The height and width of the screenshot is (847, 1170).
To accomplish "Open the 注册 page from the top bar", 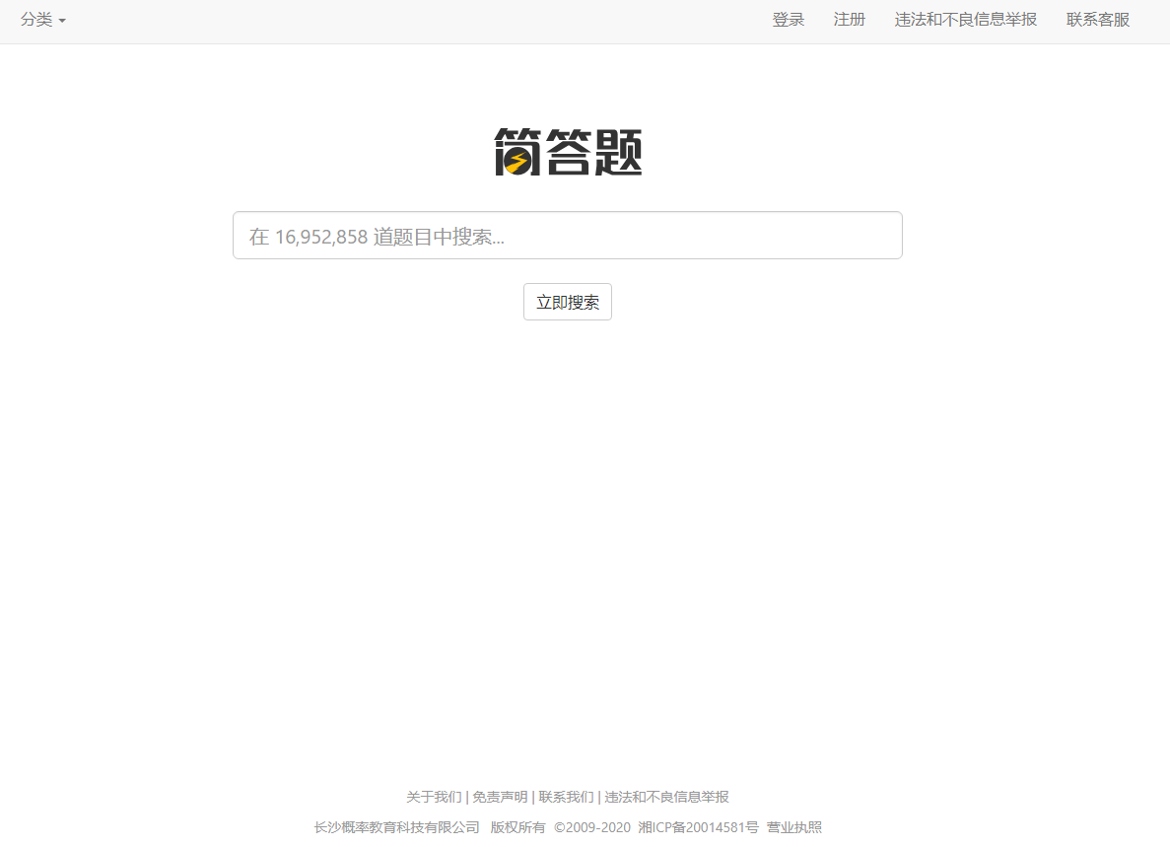I will [x=849, y=20].
